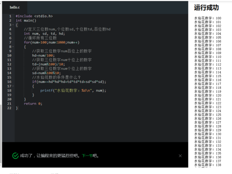This screenshot has height=174, width=232.
Task: Click the //循环所有三位数 comment
Action: [x=40, y=38]
